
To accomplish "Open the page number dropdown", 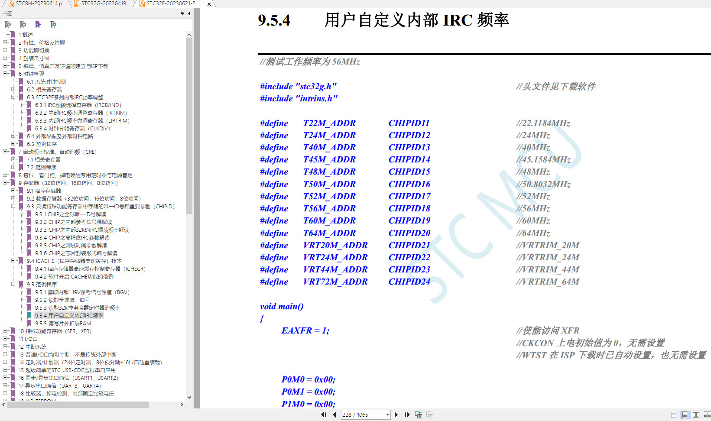I will 387,415.
